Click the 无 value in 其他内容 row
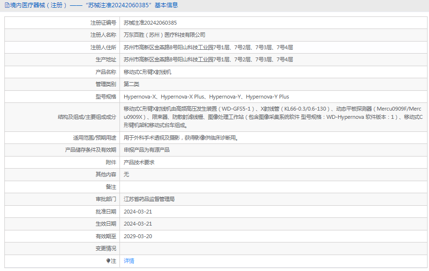The height and width of the screenshot is (271, 429). pyautogui.click(x=126, y=174)
